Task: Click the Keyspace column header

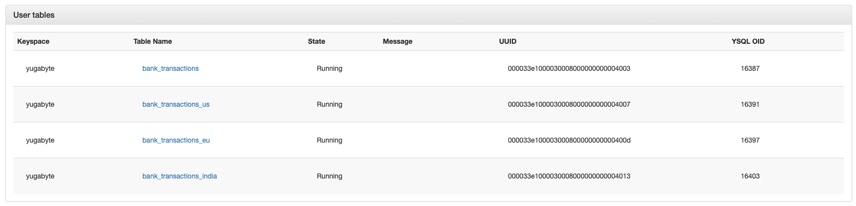Action: (33, 41)
